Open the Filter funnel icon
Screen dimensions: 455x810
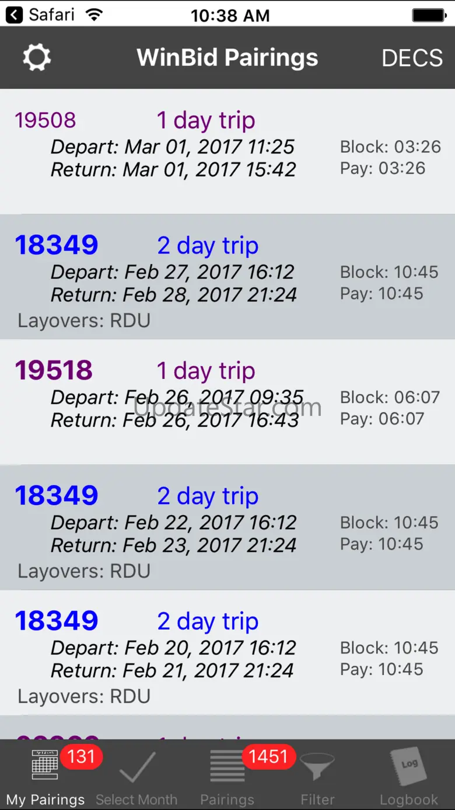317,767
